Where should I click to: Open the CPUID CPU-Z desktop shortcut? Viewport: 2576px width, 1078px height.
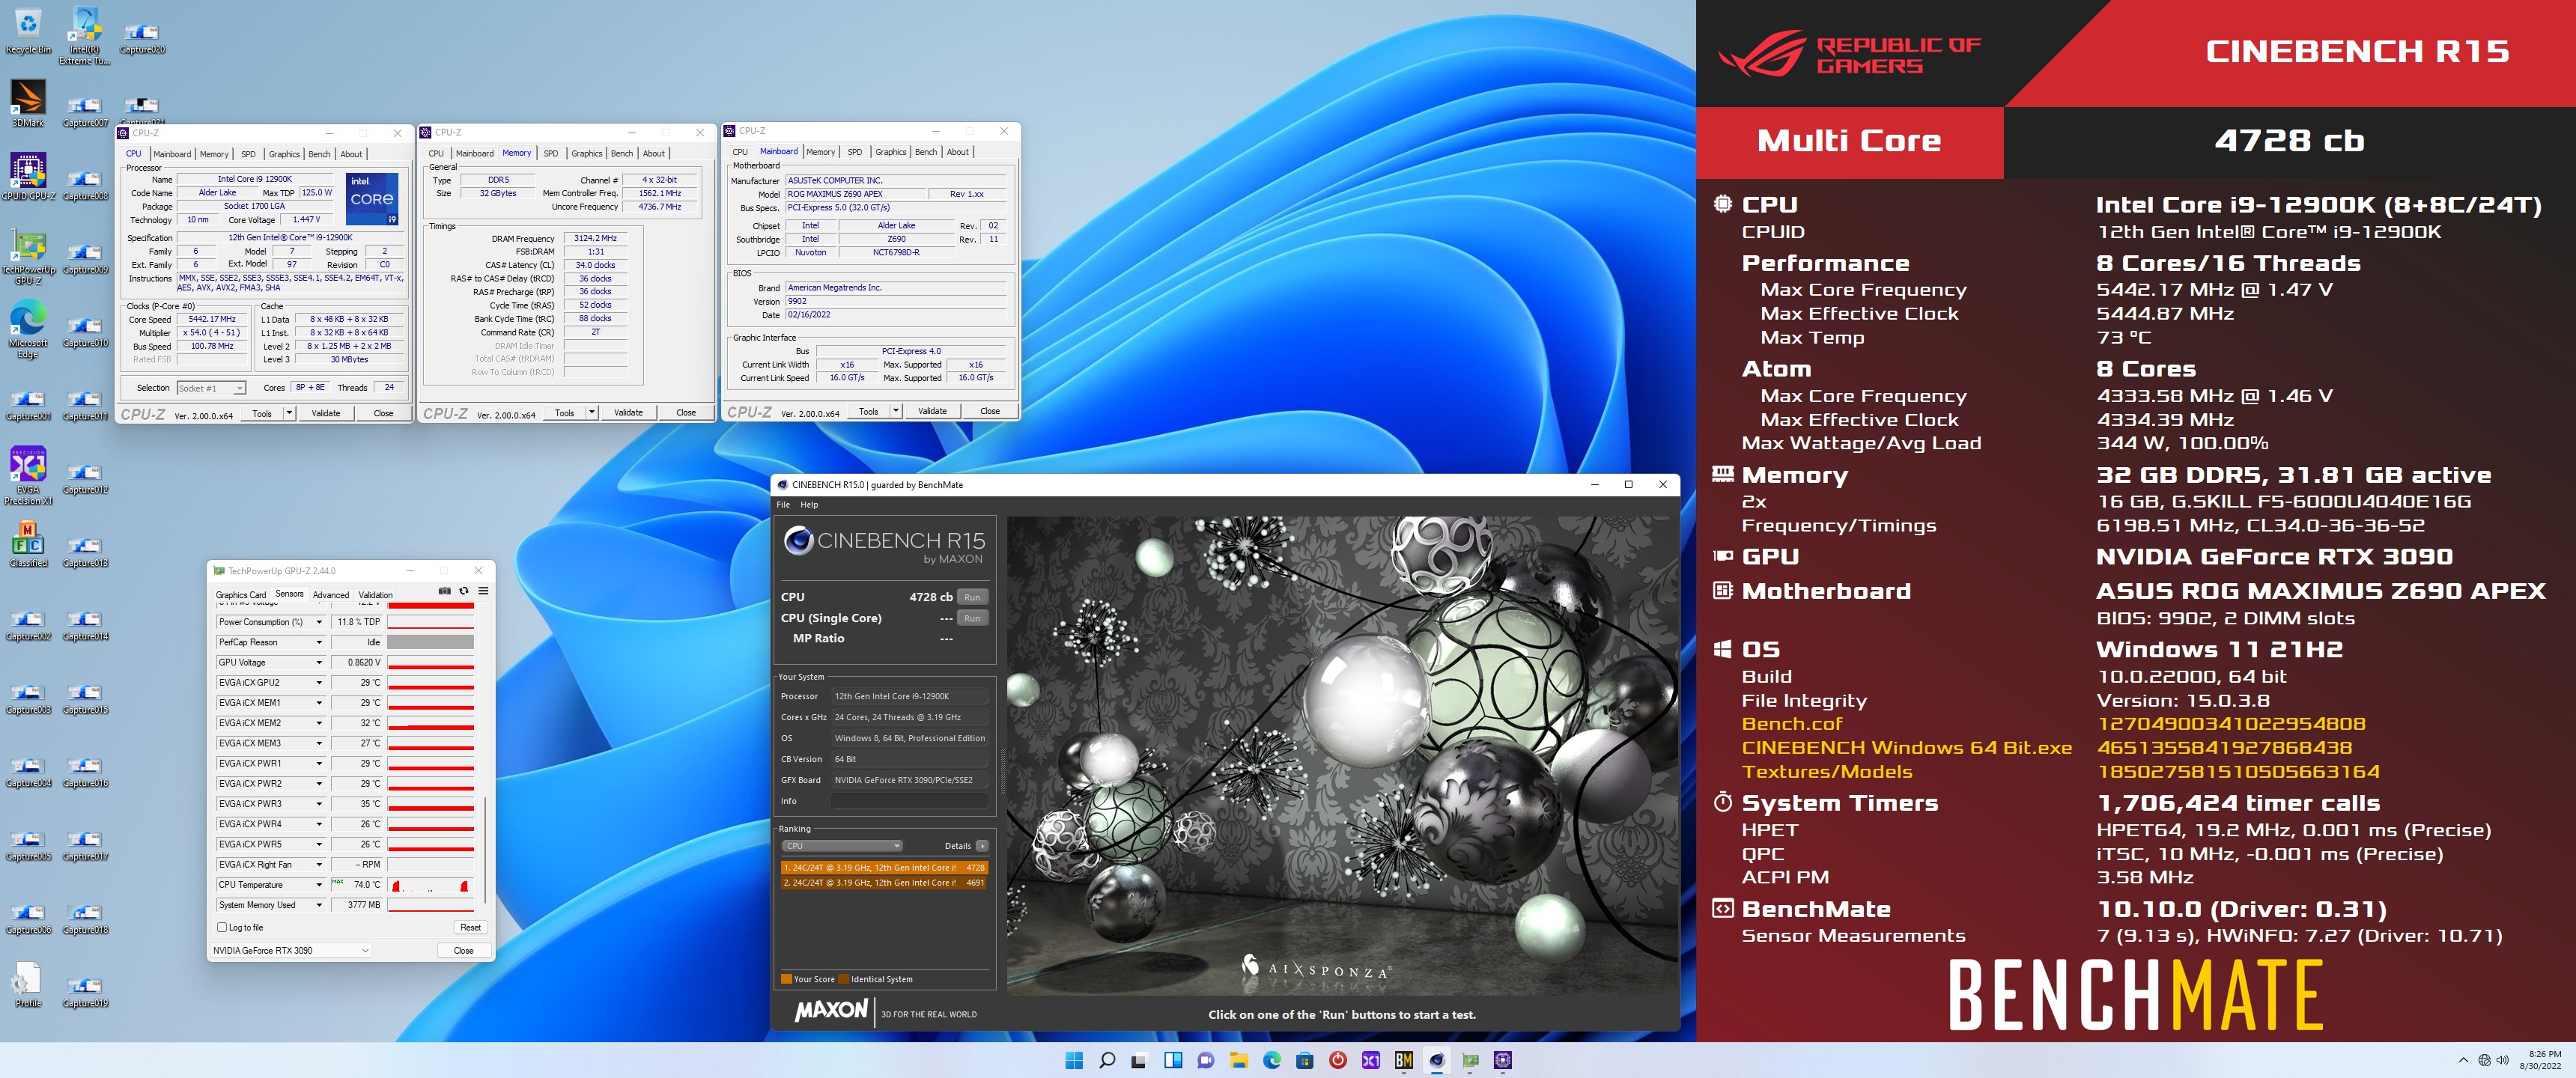pos(28,177)
